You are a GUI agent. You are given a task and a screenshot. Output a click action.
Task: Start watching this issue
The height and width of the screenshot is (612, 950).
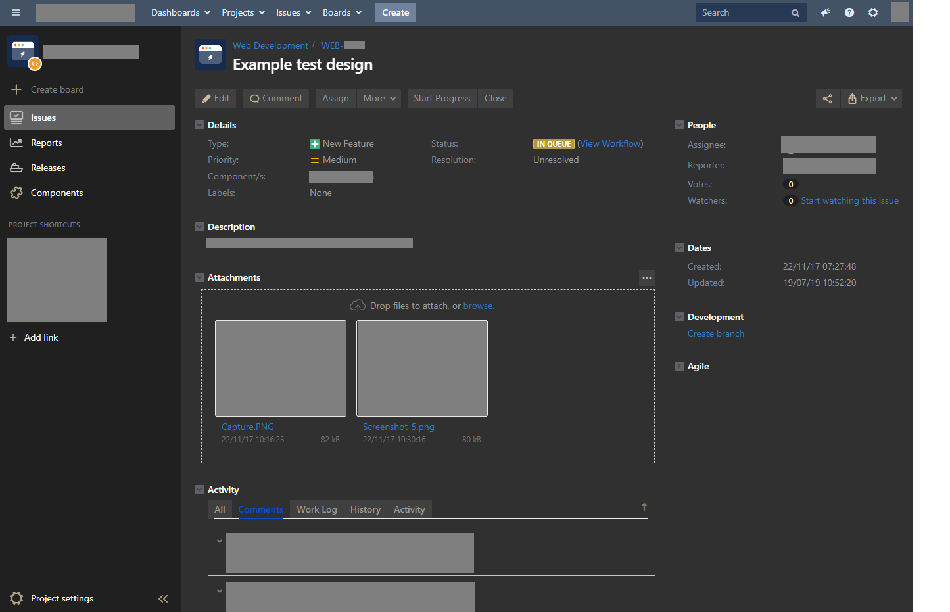coord(849,200)
